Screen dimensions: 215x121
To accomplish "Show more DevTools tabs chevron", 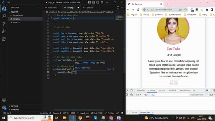I will pos(194,90).
